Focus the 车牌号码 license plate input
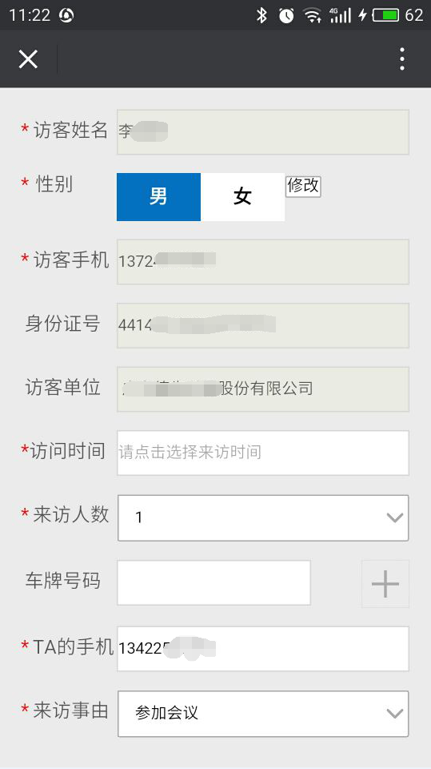431x769 pixels. click(x=214, y=582)
